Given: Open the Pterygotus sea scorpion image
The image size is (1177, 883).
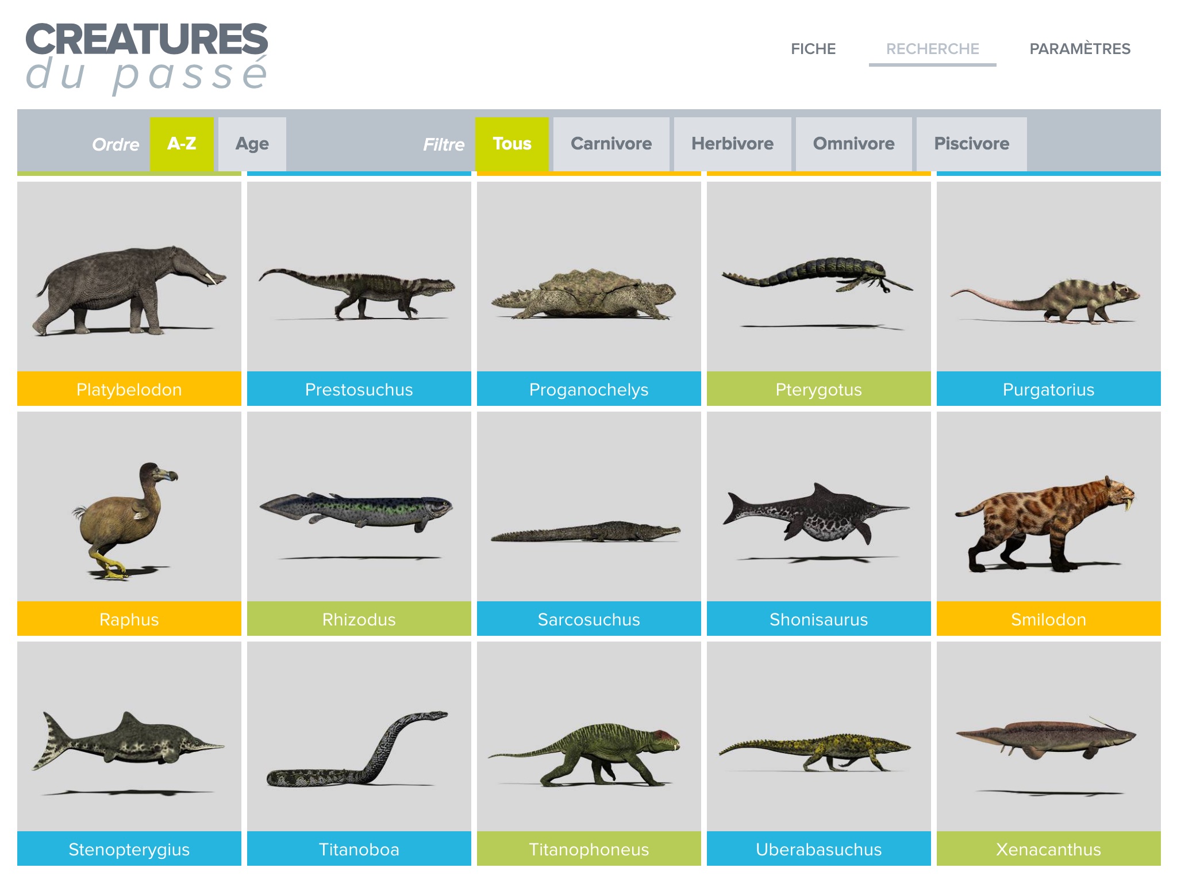Looking at the screenshot, I should pyautogui.click(x=819, y=277).
